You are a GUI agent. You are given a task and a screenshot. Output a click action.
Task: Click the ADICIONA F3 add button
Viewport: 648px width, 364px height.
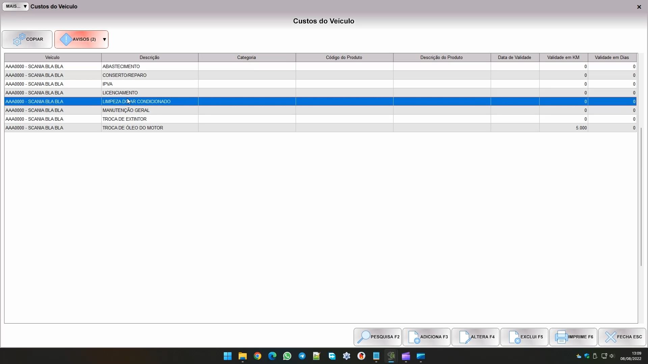coord(427,337)
